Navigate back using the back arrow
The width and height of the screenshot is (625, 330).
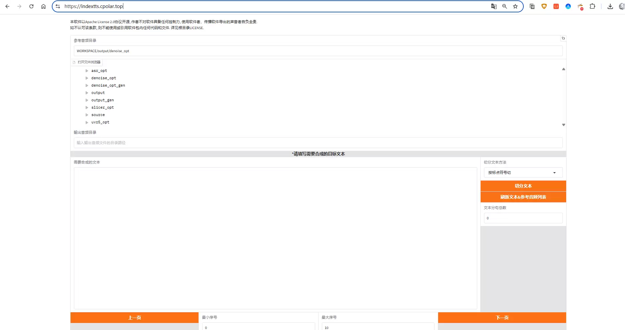7,6
